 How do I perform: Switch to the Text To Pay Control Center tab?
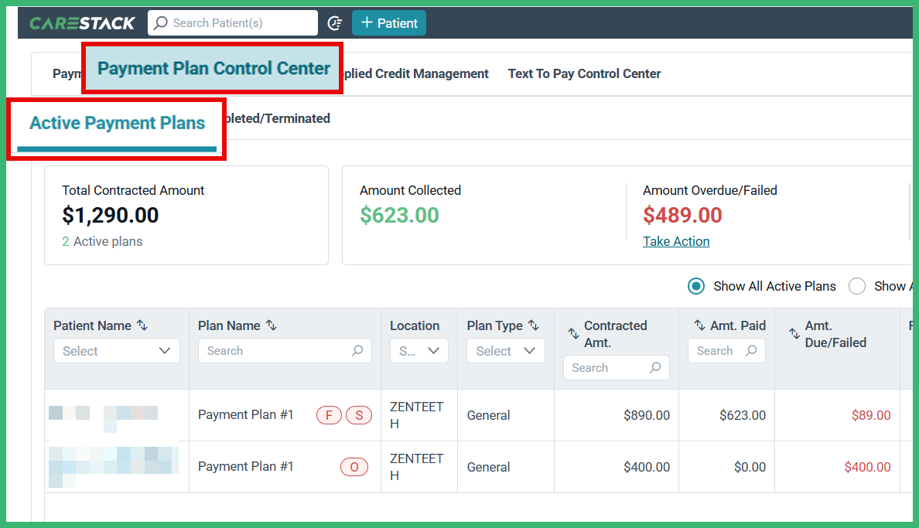point(584,73)
